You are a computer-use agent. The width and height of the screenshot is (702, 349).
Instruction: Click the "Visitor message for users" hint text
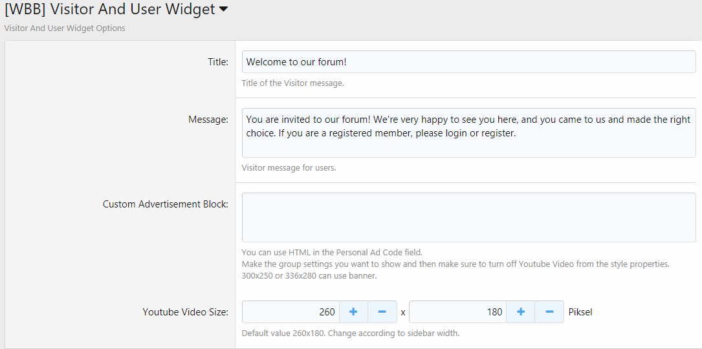click(289, 168)
